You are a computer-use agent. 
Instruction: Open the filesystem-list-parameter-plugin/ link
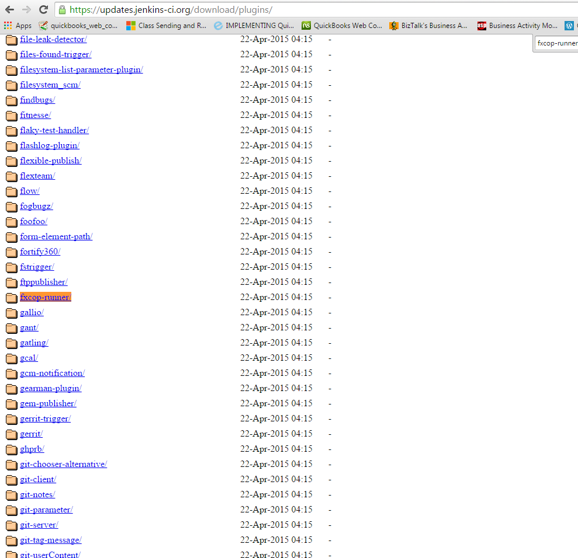81,69
